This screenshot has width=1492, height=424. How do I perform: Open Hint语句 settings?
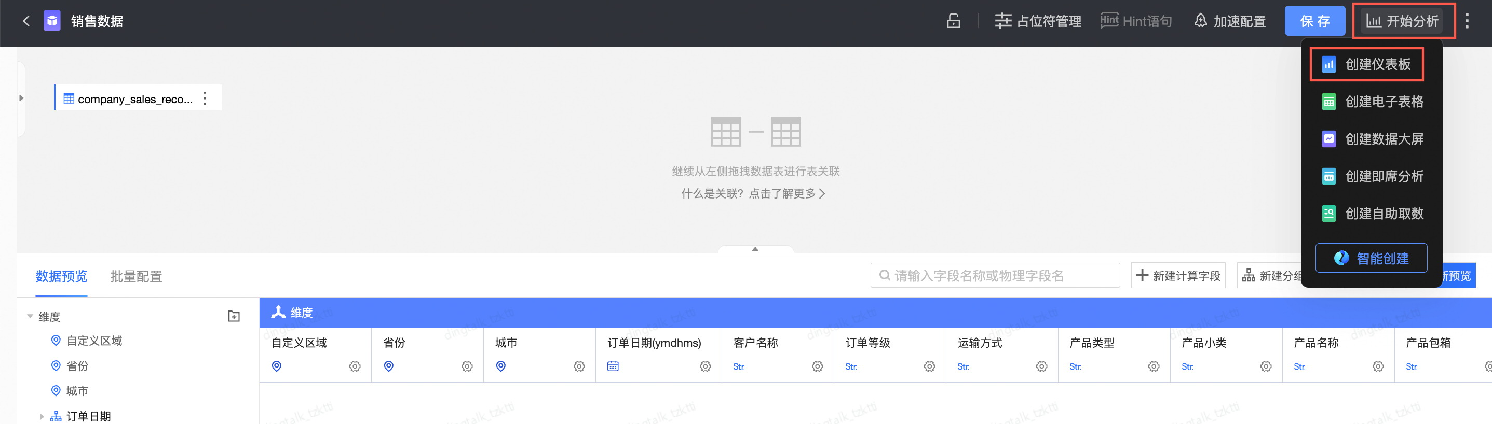(1136, 21)
